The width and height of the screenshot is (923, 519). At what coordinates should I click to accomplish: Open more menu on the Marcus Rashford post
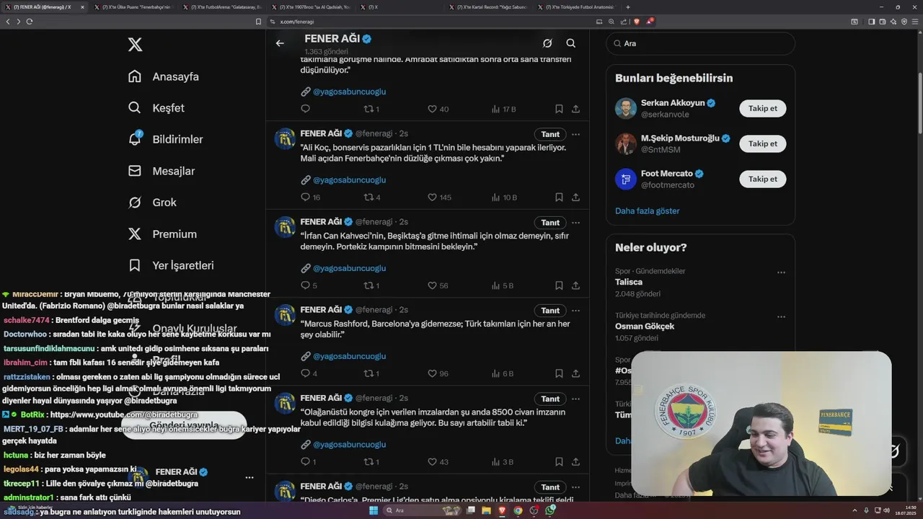(x=575, y=311)
